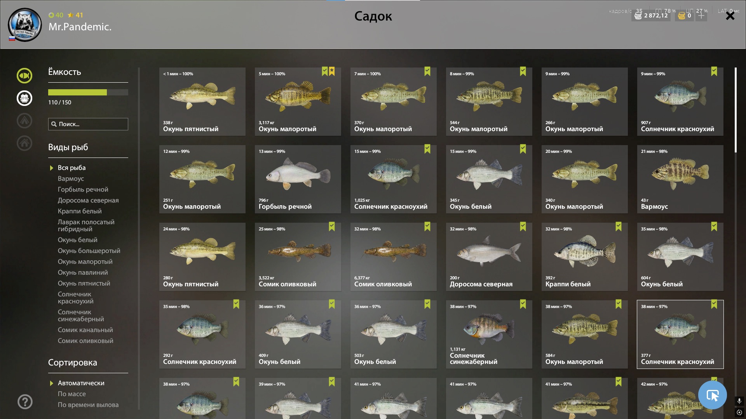Toggle star mark on 3,117 кг Окунь малоротый
The height and width of the screenshot is (419, 746).
coord(332,71)
